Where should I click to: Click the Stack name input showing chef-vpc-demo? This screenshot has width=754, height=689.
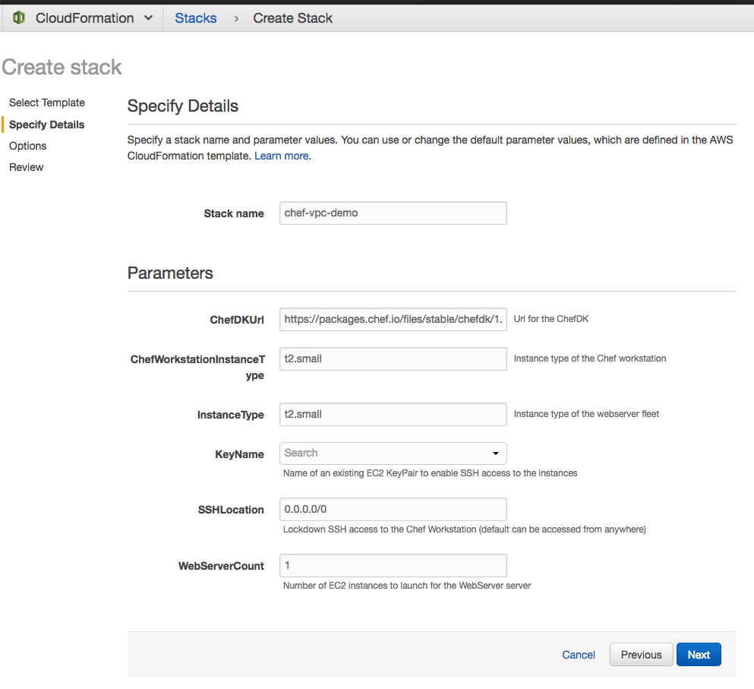[393, 213]
